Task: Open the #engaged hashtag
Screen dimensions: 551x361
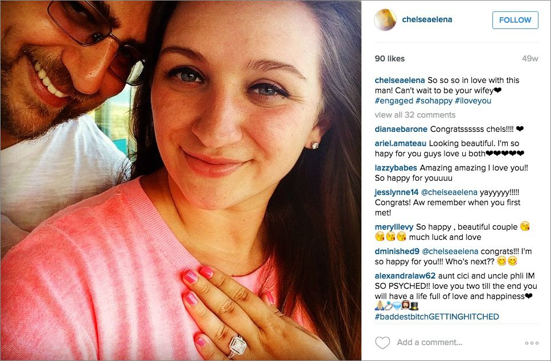Action: pyautogui.click(x=394, y=101)
